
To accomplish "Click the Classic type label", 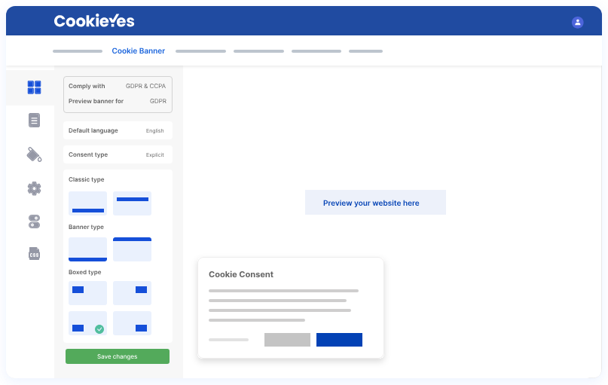I will [86, 179].
